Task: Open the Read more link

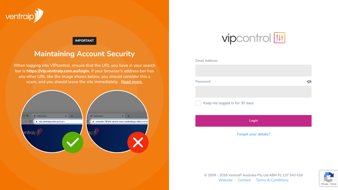Action: 132,82
